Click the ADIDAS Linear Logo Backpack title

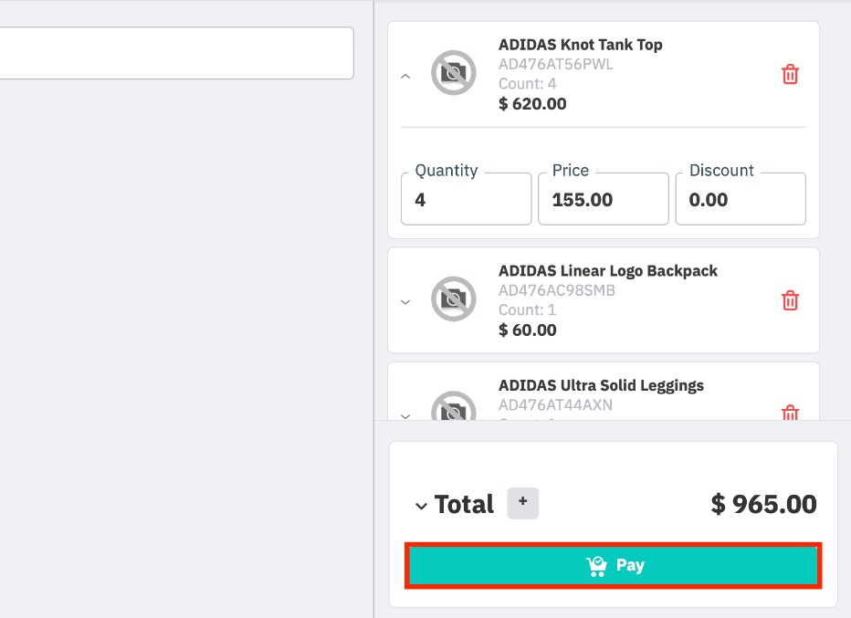point(608,271)
